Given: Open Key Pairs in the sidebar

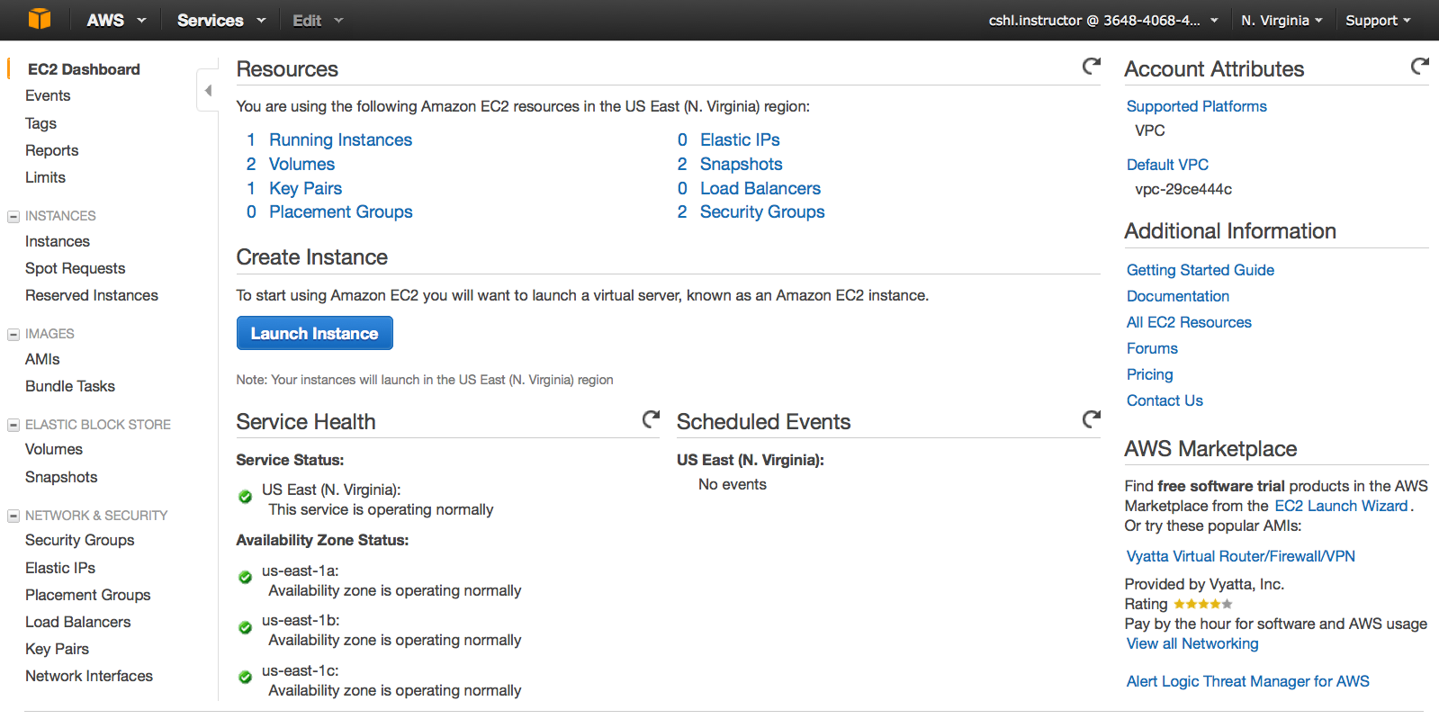Looking at the screenshot, I should point(57,649).
